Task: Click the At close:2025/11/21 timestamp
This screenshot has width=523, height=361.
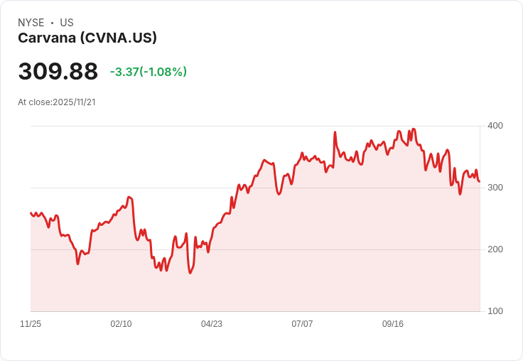Action: pos(57,102)
